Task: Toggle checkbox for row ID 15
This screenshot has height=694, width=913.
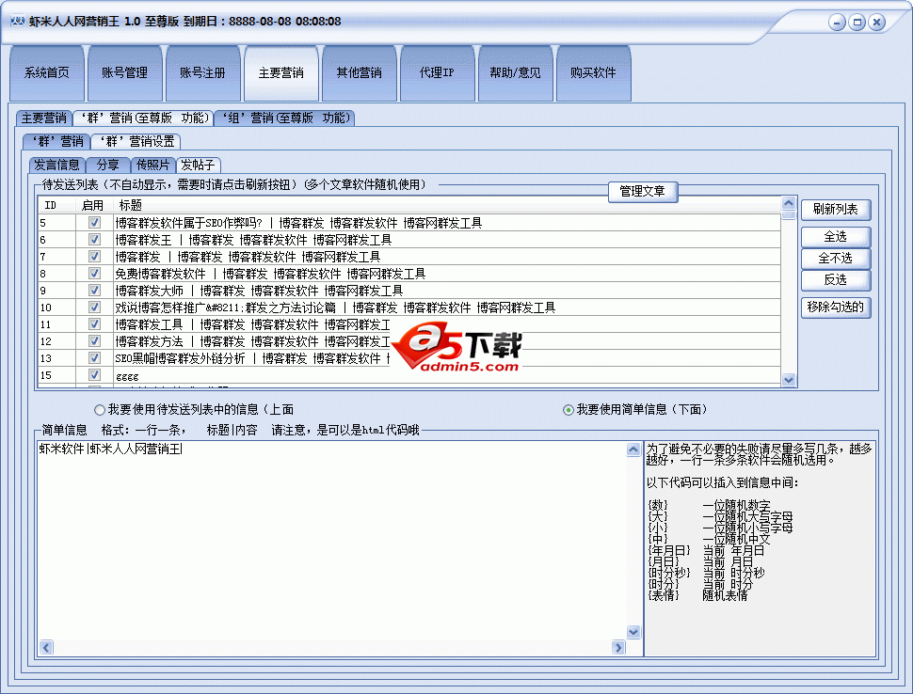Action: click(94, 374)
